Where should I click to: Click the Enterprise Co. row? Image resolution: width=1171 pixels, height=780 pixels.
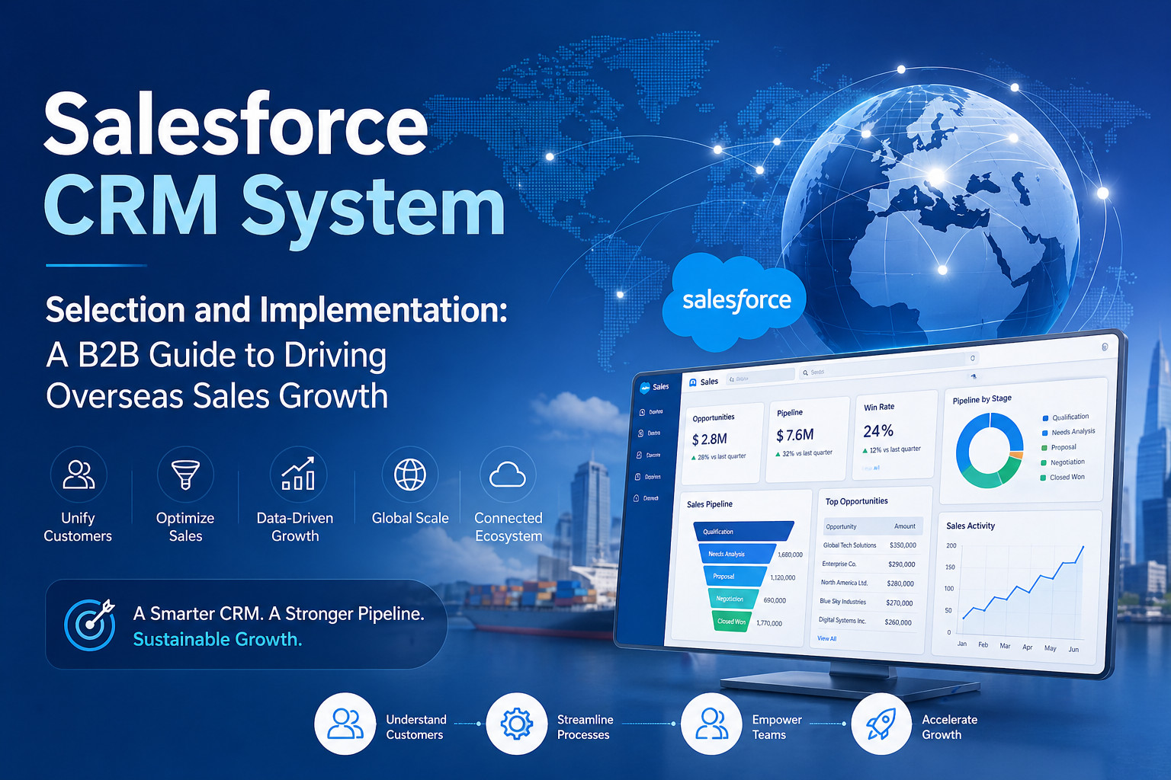click(868, 564)
